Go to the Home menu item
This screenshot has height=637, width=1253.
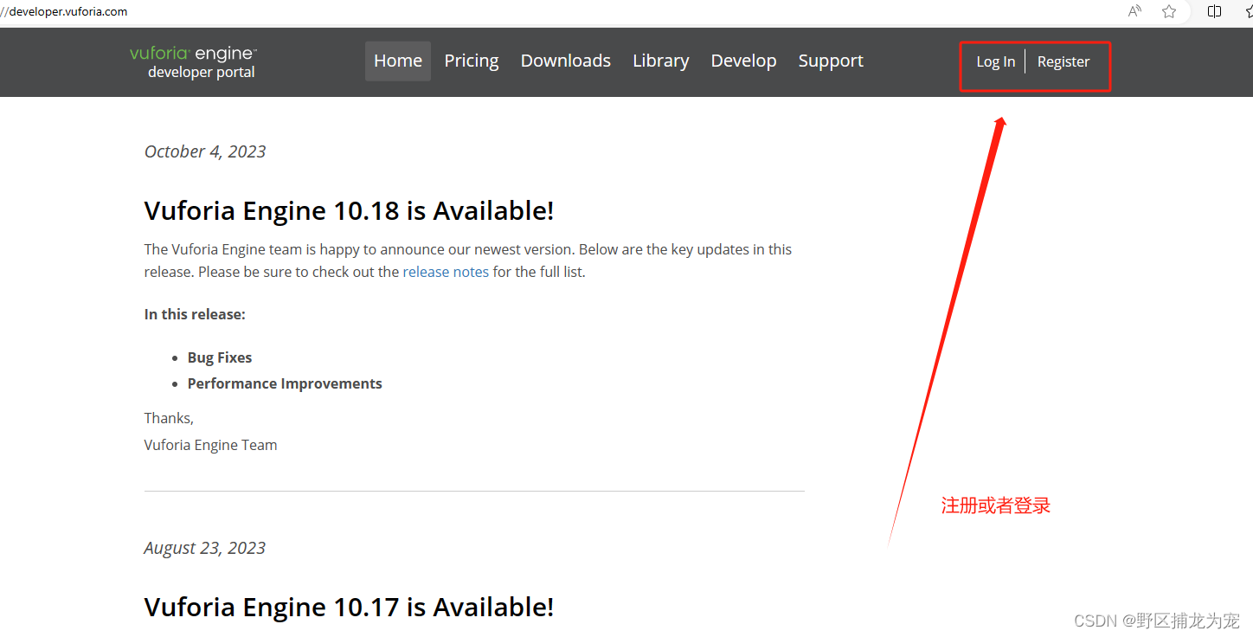[398, 61]
